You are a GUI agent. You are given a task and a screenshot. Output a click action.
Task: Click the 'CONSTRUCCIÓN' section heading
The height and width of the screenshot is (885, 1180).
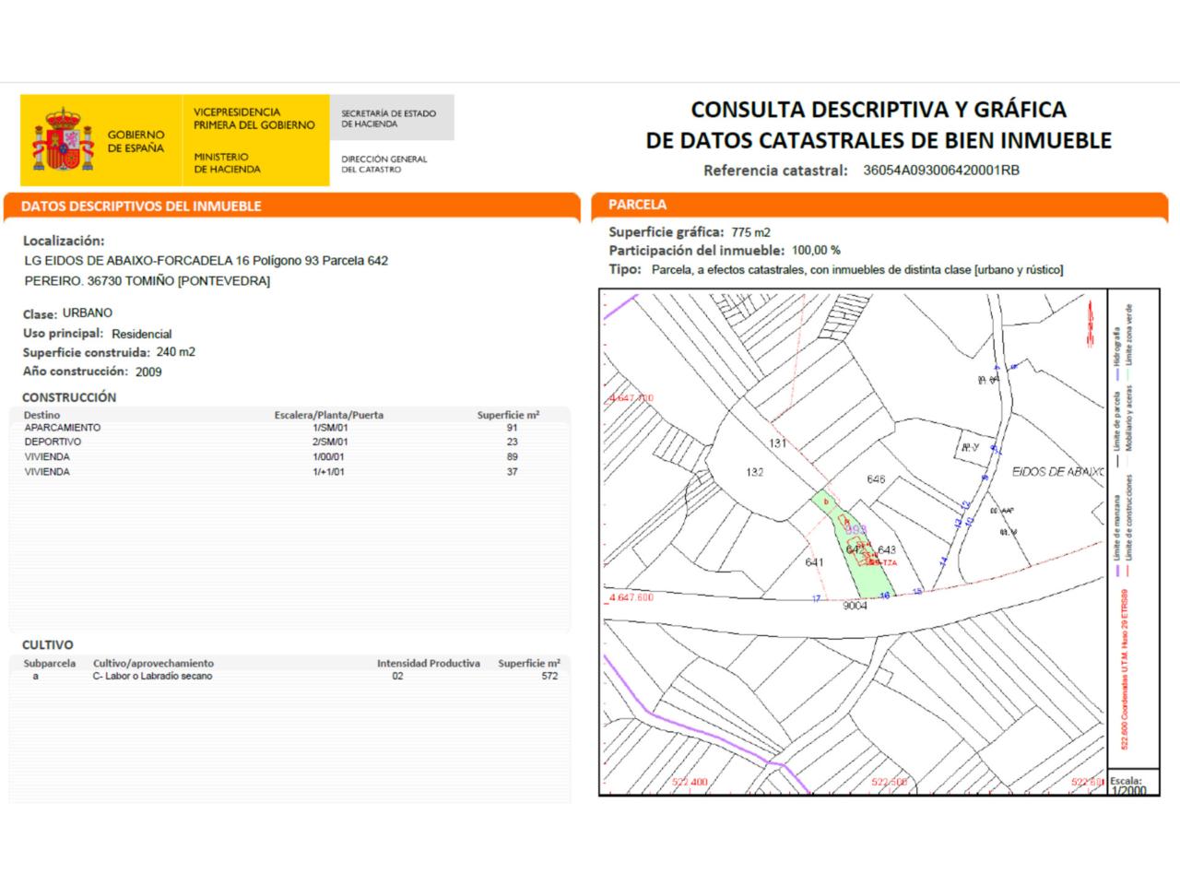tap(69, 397)
